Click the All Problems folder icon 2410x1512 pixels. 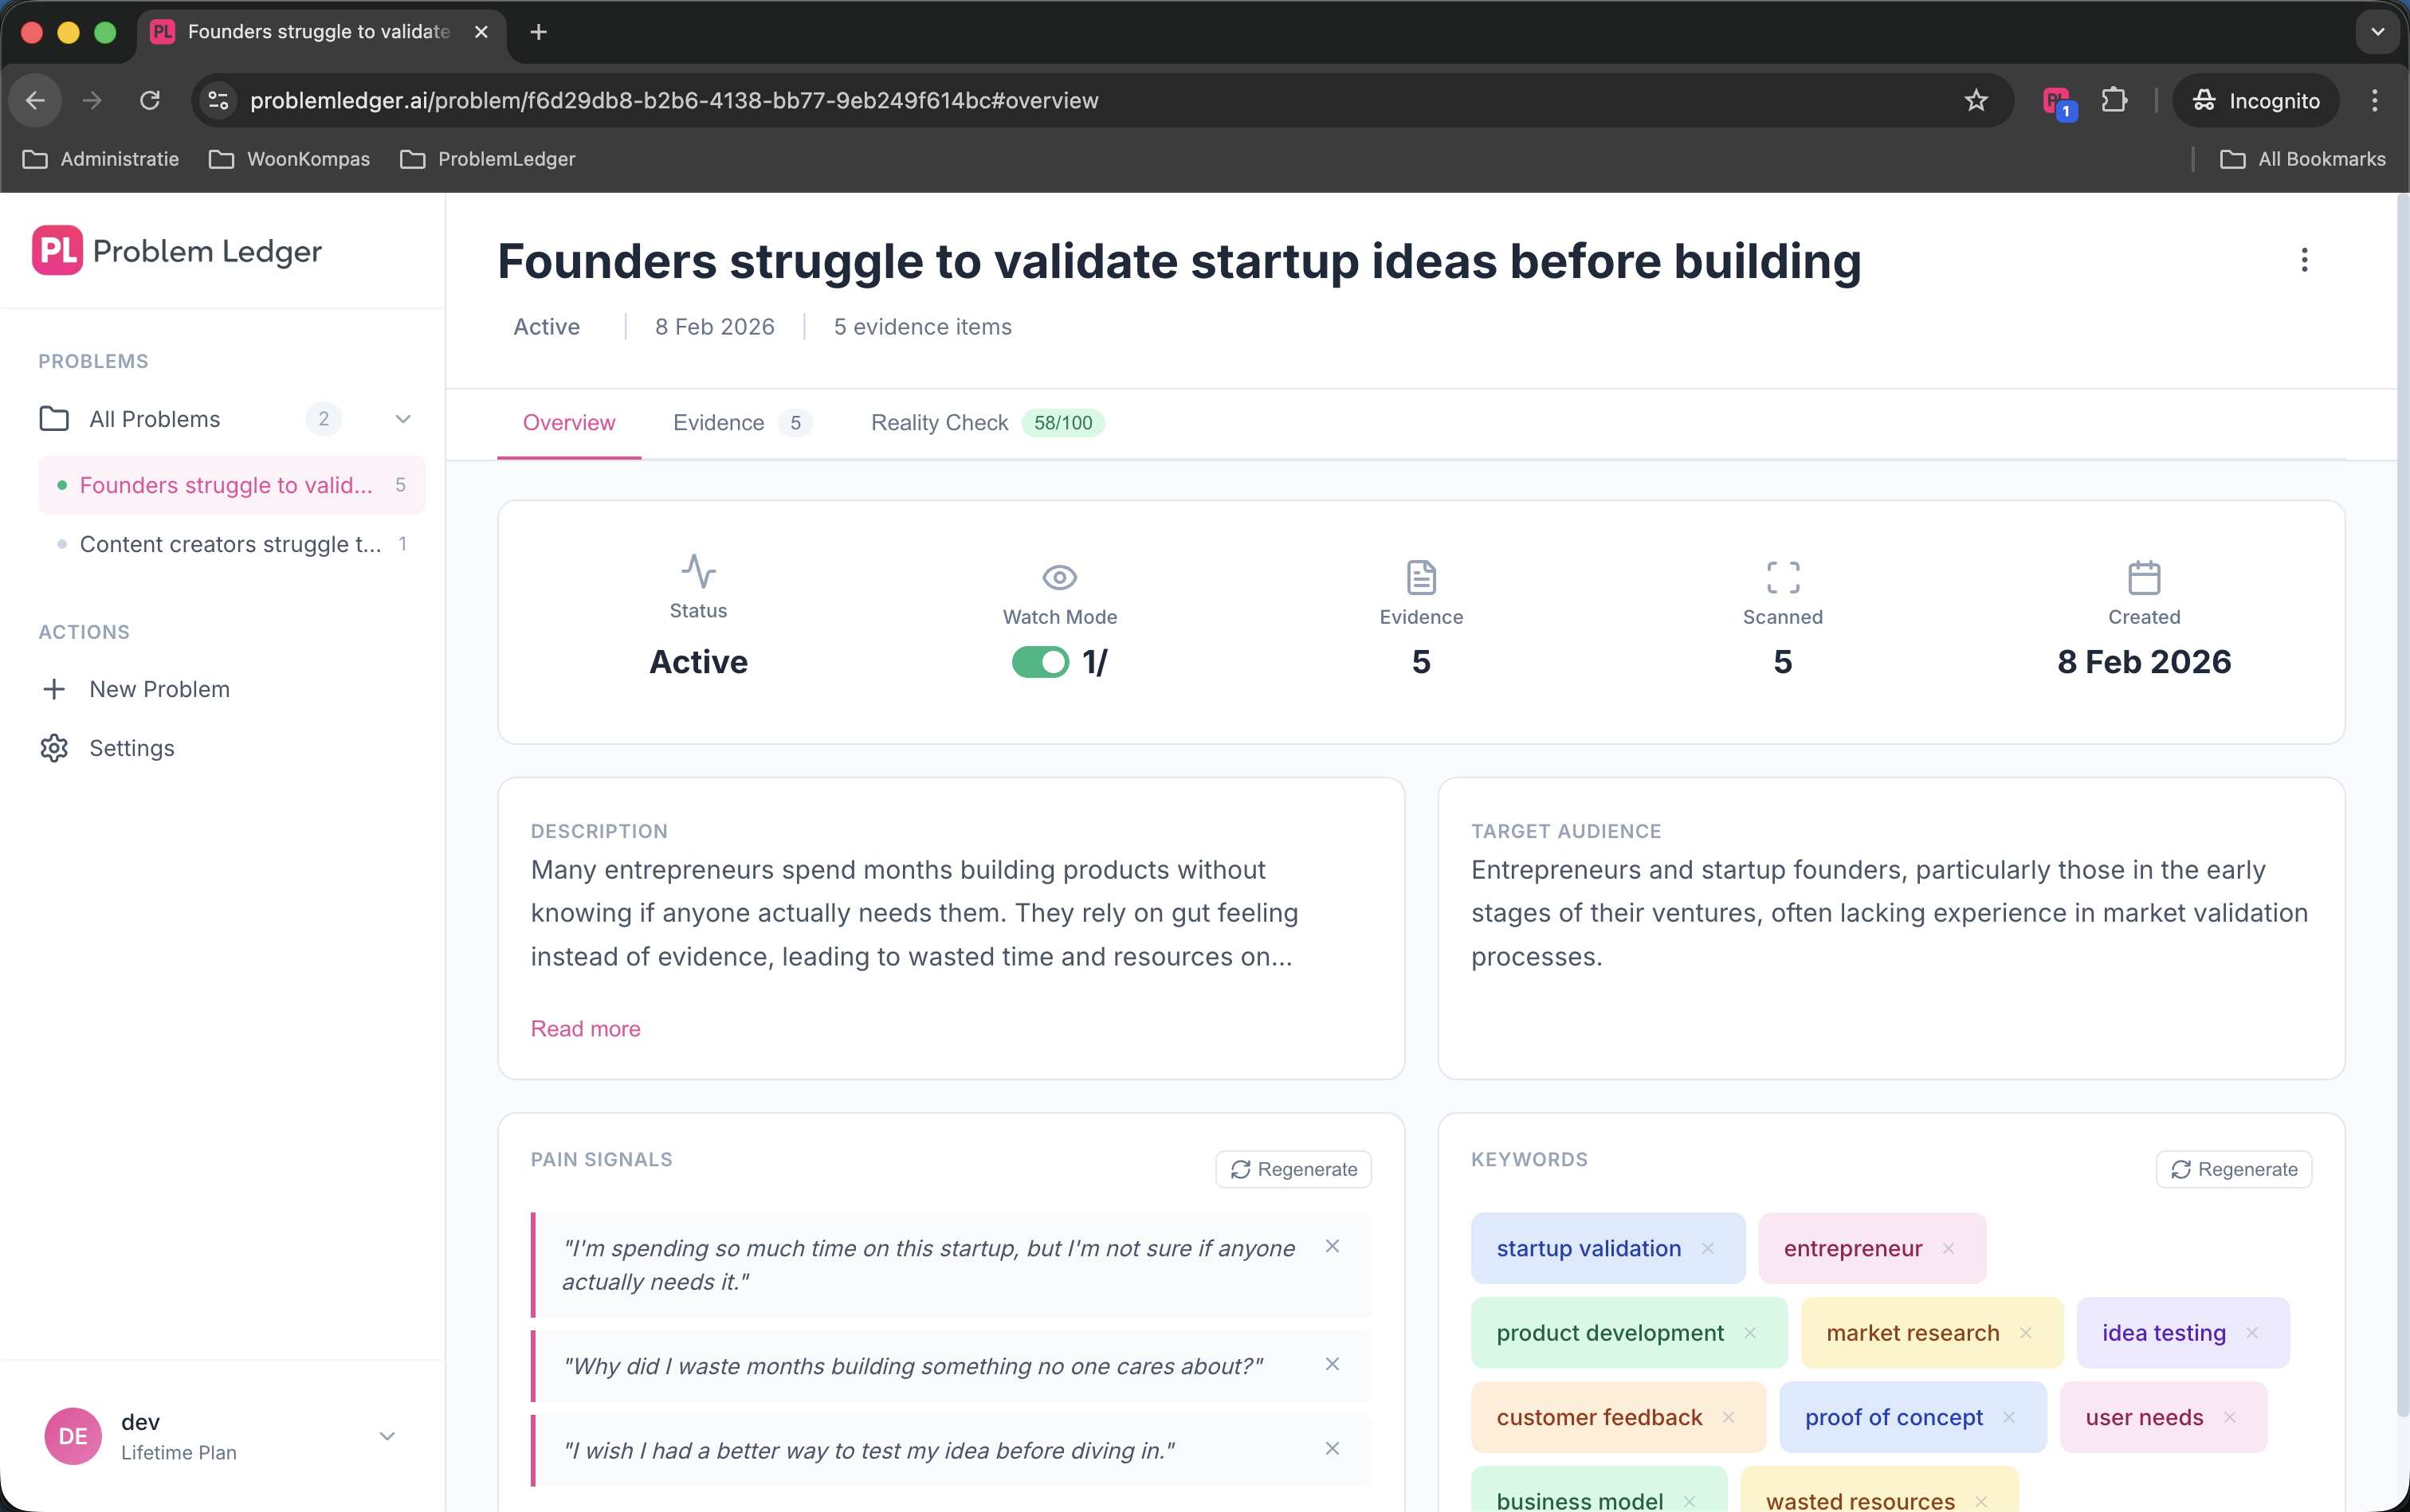click(54, 419)
